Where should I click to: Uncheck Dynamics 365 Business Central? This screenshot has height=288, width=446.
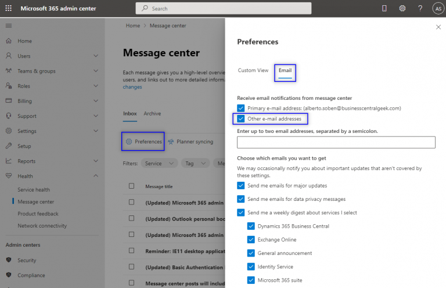(x=251, y=226)
